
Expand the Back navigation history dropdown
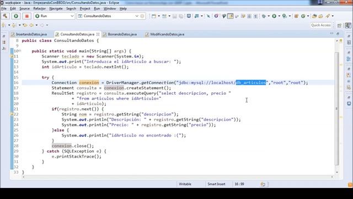(x=36, y=25)
